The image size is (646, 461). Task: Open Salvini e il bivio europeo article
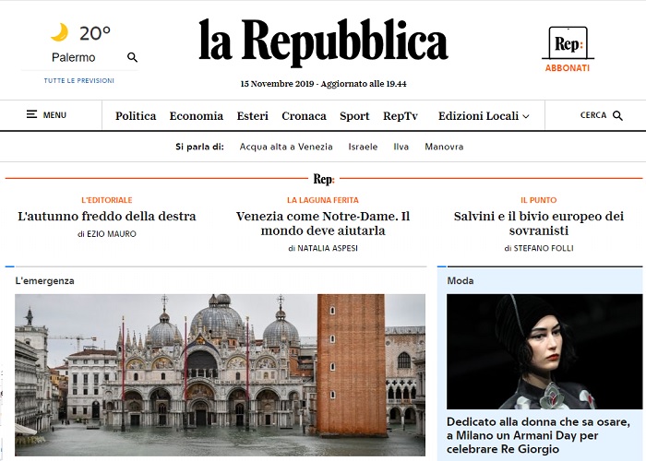(539, 223)
